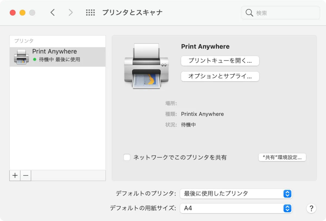Open オプションとサプライ settings
The width and height of the screenshot is (326, 221).
coord(220,76)
